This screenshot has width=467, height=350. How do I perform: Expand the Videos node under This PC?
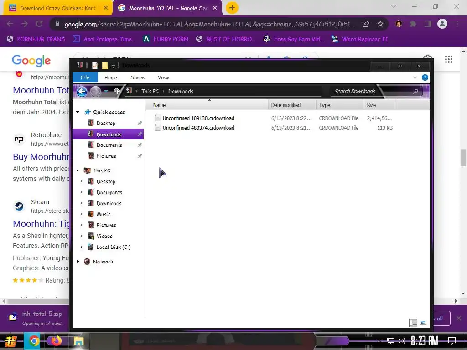coord(82,236)
